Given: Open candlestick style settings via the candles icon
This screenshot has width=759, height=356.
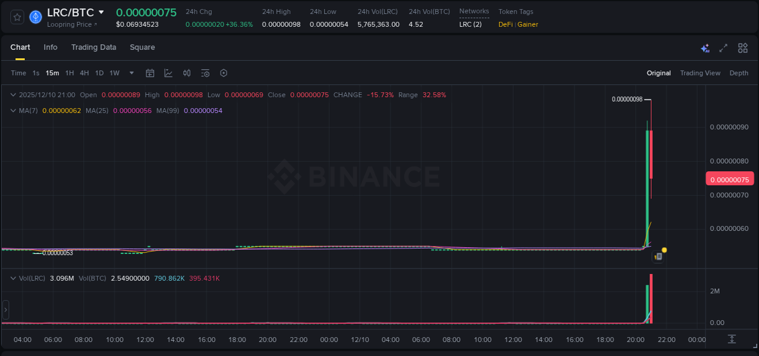Looking at the screenshot, I should point(186,73).
